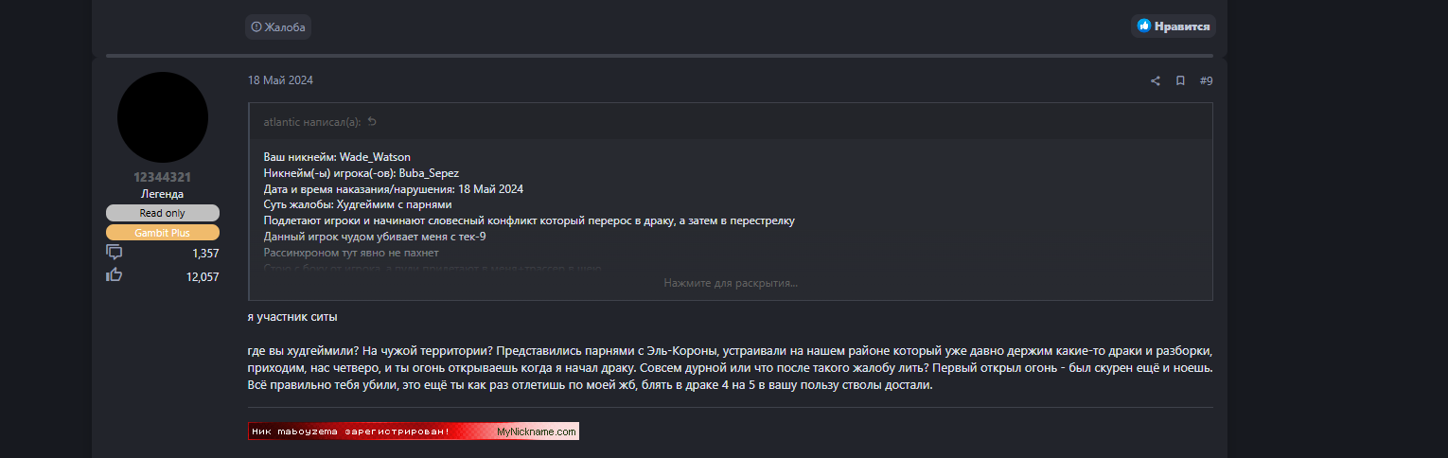This screenshot has height=458, width=1448.
Task: Open the black circular user avatar
Action: pyautogui.click(x=163, y=117)
